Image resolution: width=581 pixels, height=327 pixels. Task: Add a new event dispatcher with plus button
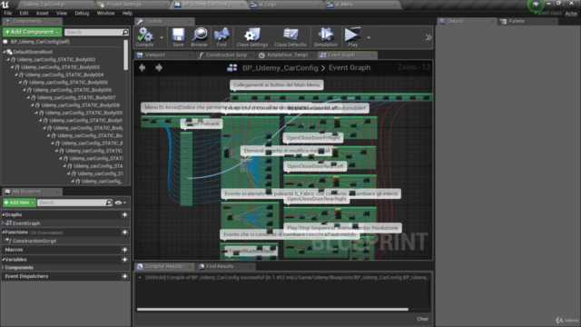(x=125, y=276)
